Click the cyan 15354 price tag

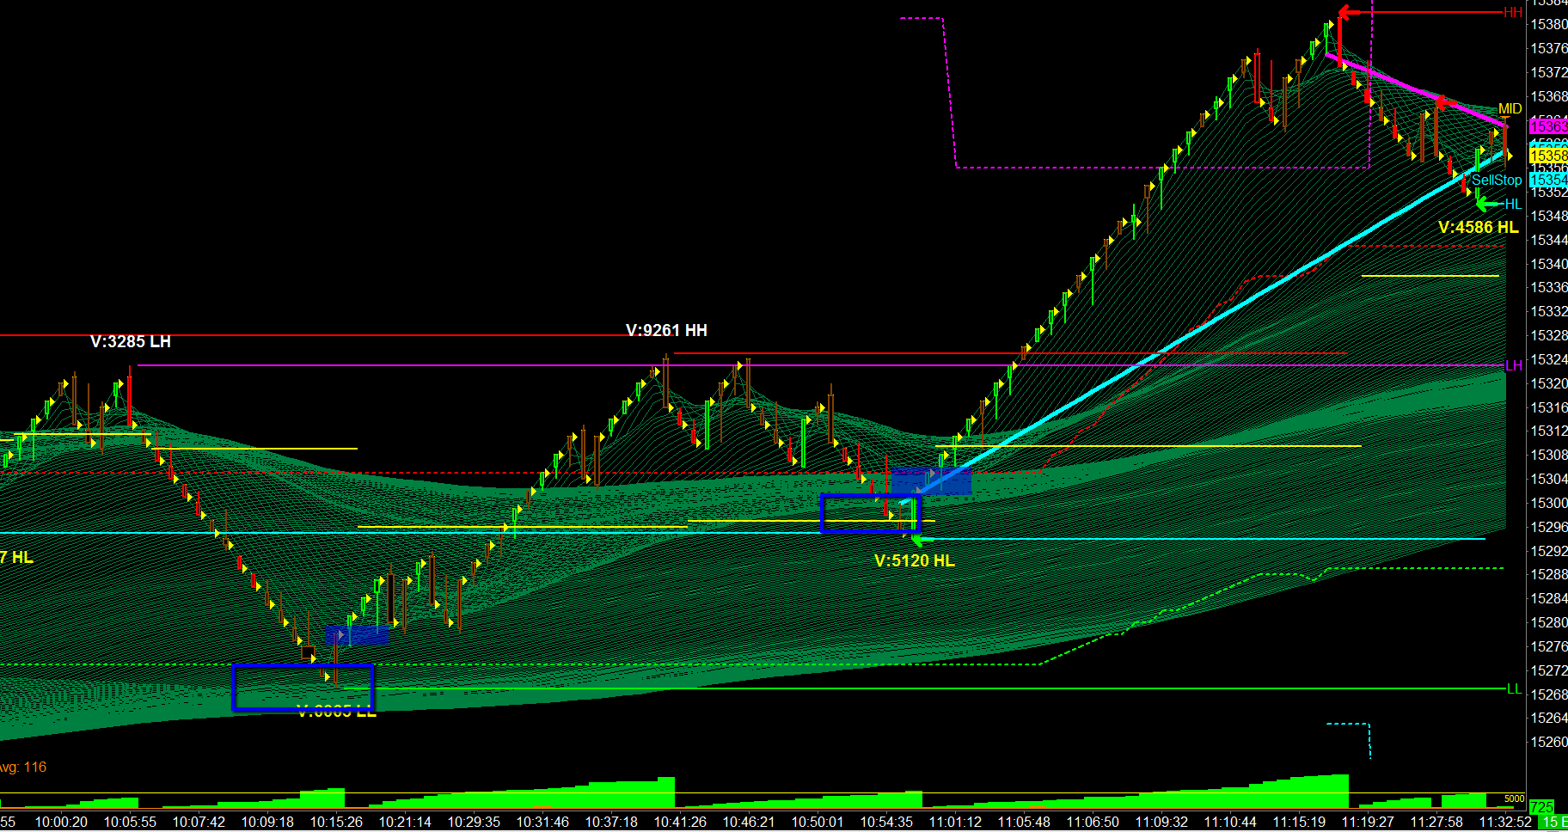pyautogui.click(x=1548, y=180)
